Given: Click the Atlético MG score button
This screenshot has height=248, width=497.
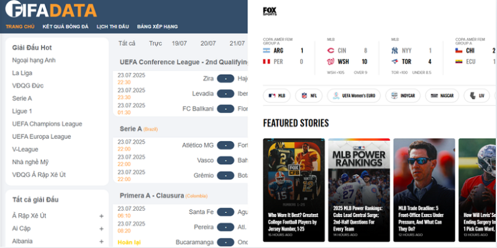Looking at the screenshot, I should tap(226, 145).
